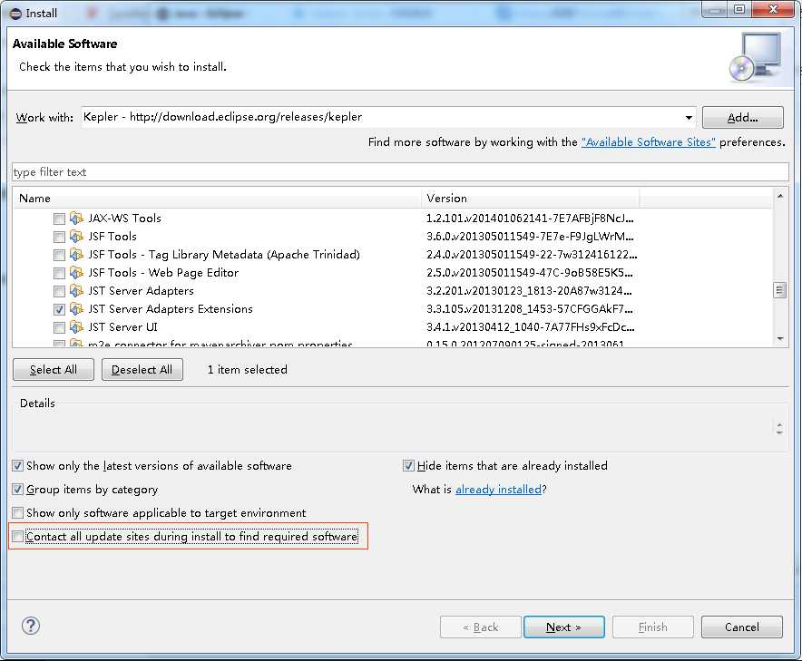Open help via the question mark icon
This screenshot has height=661, width=802.
coord(31,626)
